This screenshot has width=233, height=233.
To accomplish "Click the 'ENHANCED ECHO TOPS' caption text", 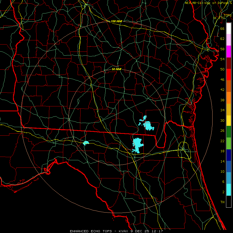I will (91, 231).
